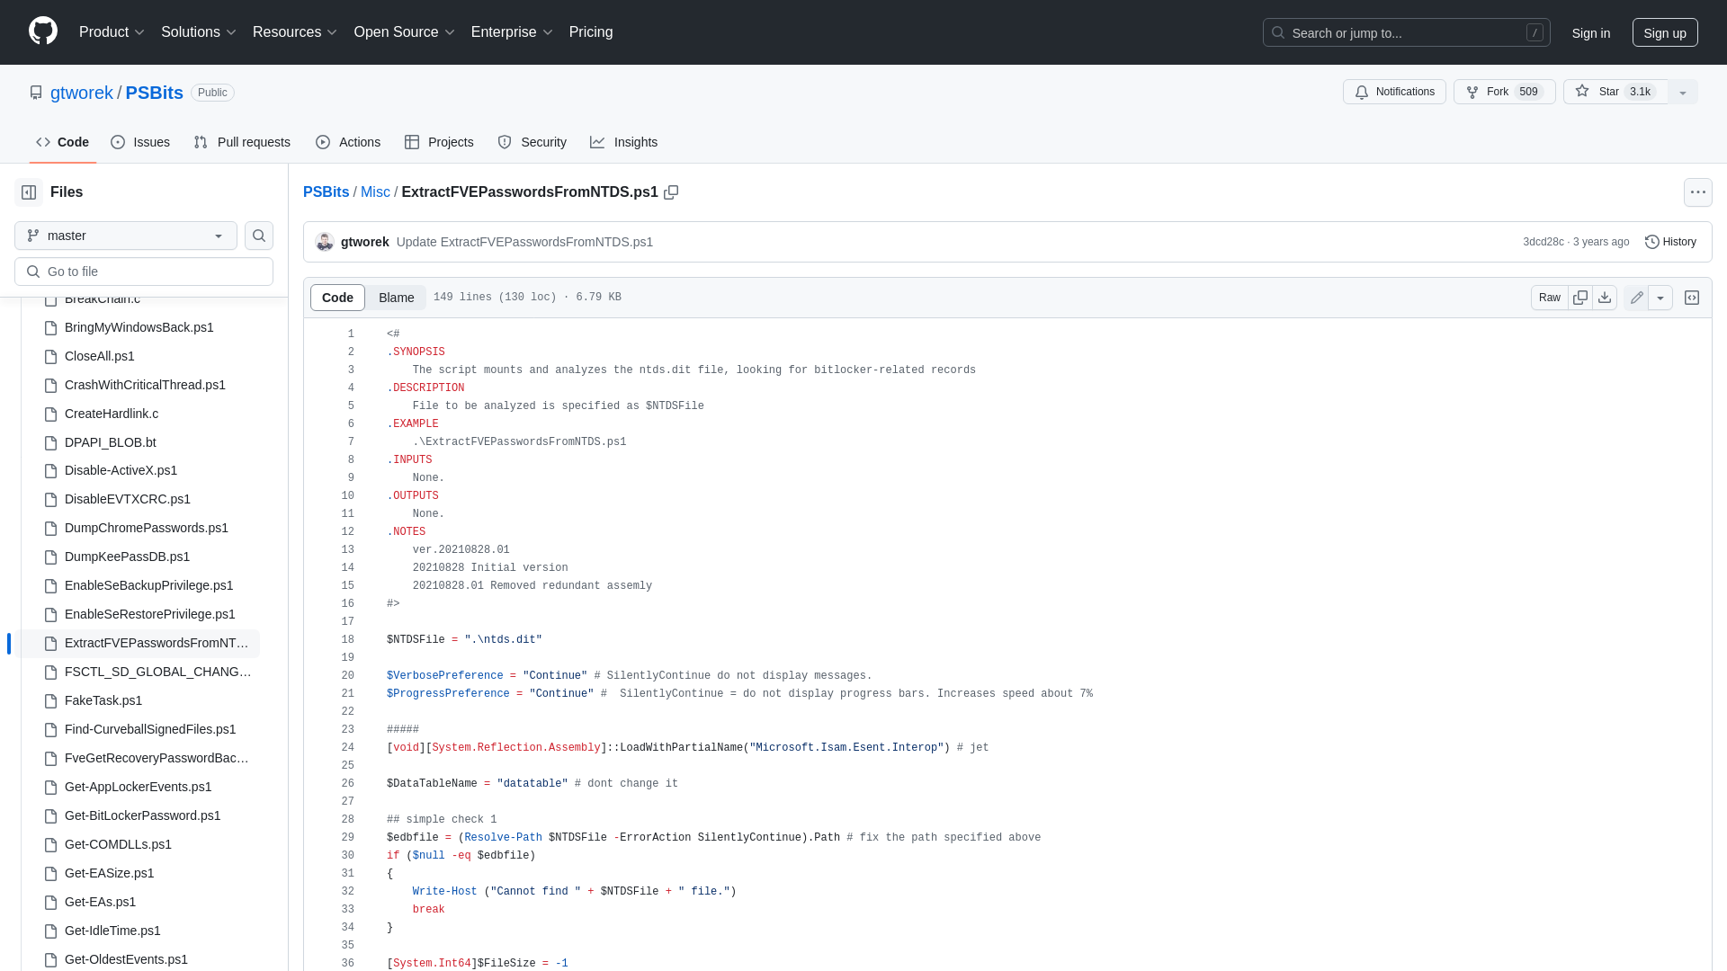Open CreateHardlink.c in file tree
The height and width of the screenshot is (971, 1727).
[x=112, y=414]
